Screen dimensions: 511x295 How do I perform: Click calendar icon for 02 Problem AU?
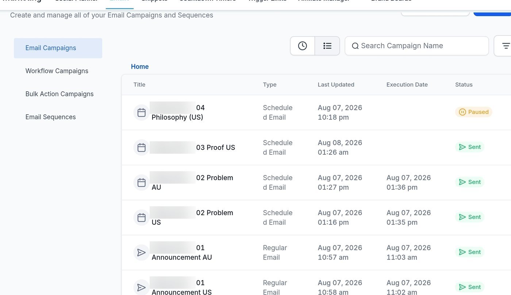(142, 183)
